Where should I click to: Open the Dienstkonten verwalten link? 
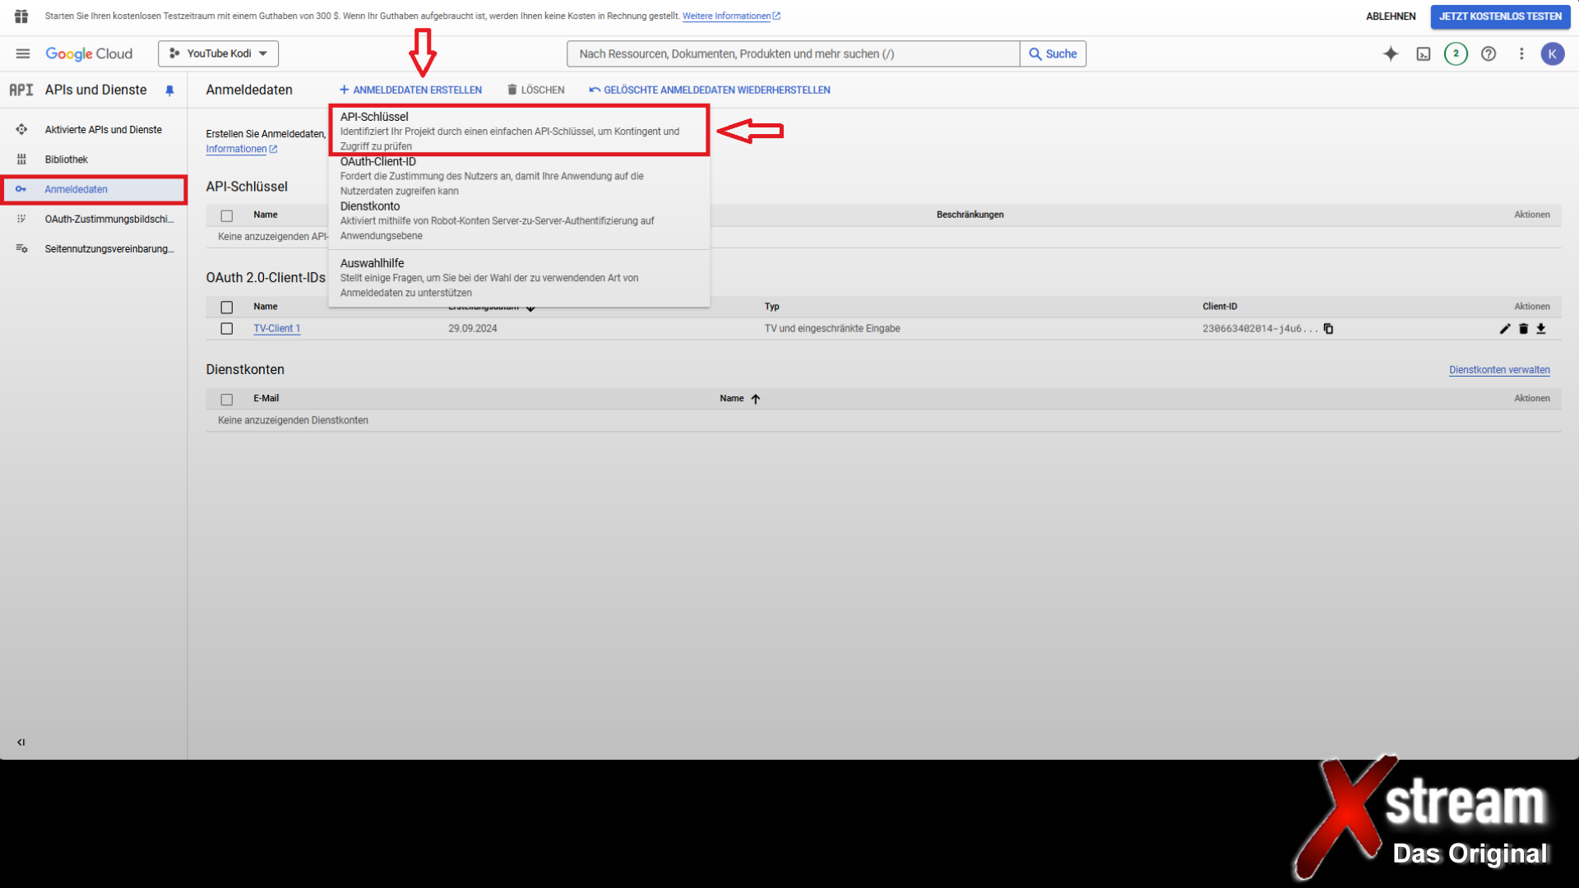pos(1499,370)
